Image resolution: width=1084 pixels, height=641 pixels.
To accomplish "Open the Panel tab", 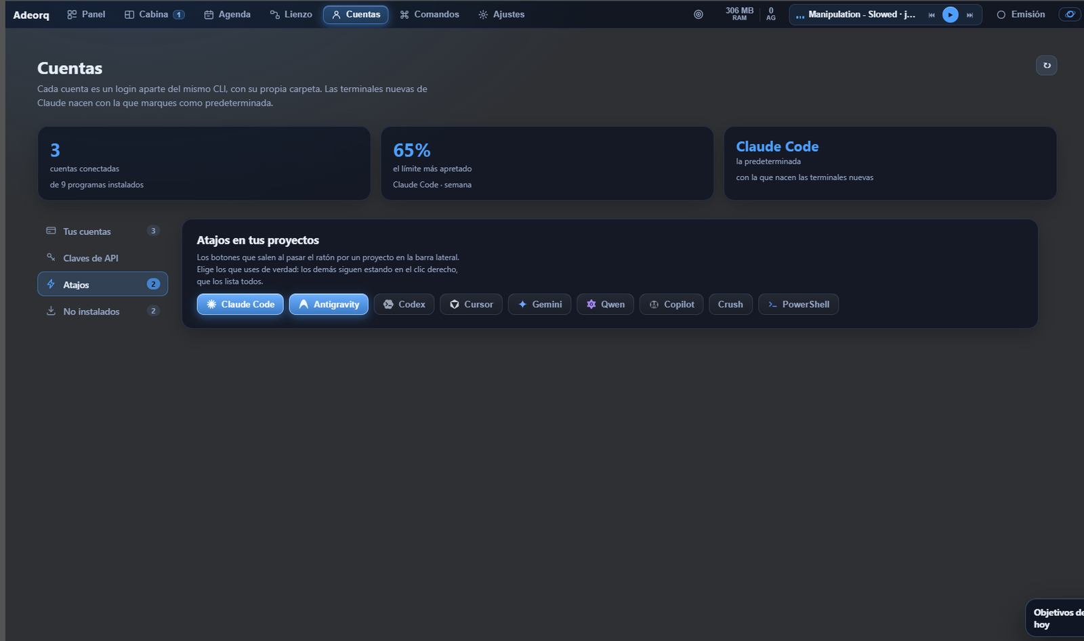I will coord(86,14).
